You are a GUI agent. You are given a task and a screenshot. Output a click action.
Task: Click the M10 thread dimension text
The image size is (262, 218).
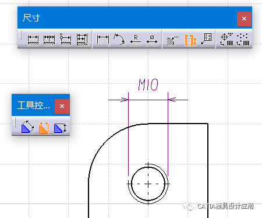pyautogui.click(x=148, y=85)
